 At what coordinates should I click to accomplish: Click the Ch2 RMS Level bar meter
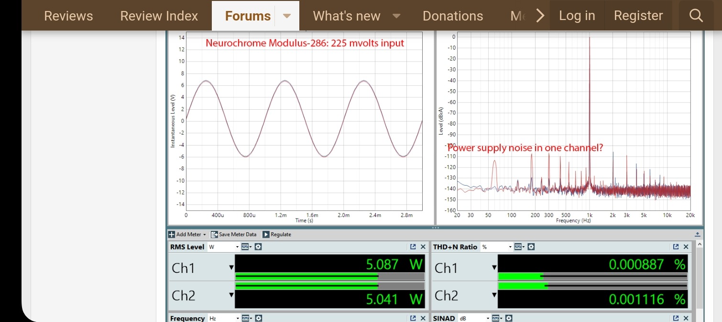pyautogui.click(x=329, y=286)
